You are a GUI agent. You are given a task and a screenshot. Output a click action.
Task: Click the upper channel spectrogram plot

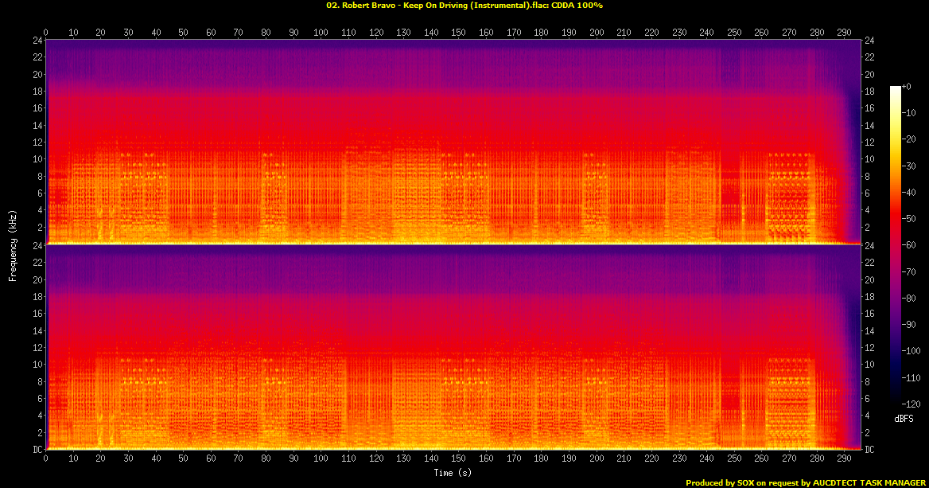(x=453, y=142)
